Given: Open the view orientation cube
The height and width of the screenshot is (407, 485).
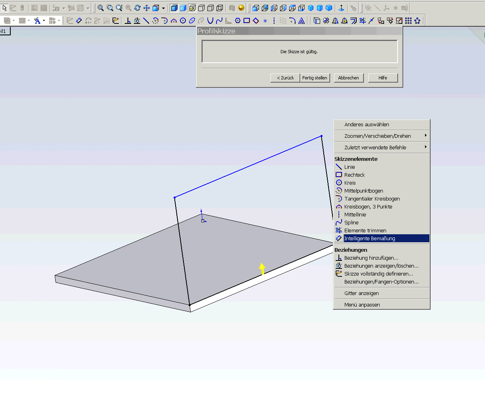Looking at the screenshot, I should (x=156, y=8).
